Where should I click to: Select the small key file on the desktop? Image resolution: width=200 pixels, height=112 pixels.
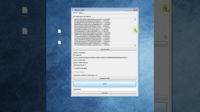pos(59,44)
